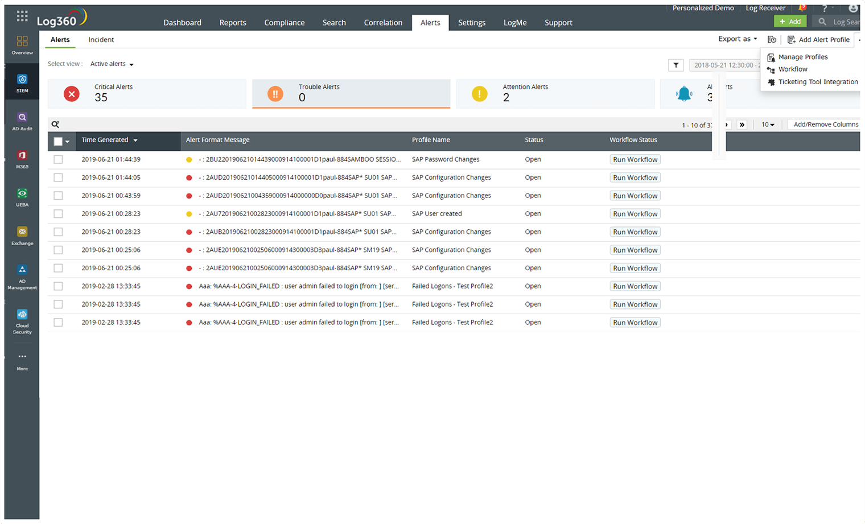Tick the checkbox for the SAP Password Changes alert
Screen dimensions: 865x524
pyautogui.click(x=57, y=159)
